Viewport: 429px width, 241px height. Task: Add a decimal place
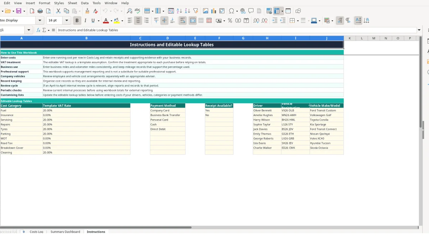(256, 21)
